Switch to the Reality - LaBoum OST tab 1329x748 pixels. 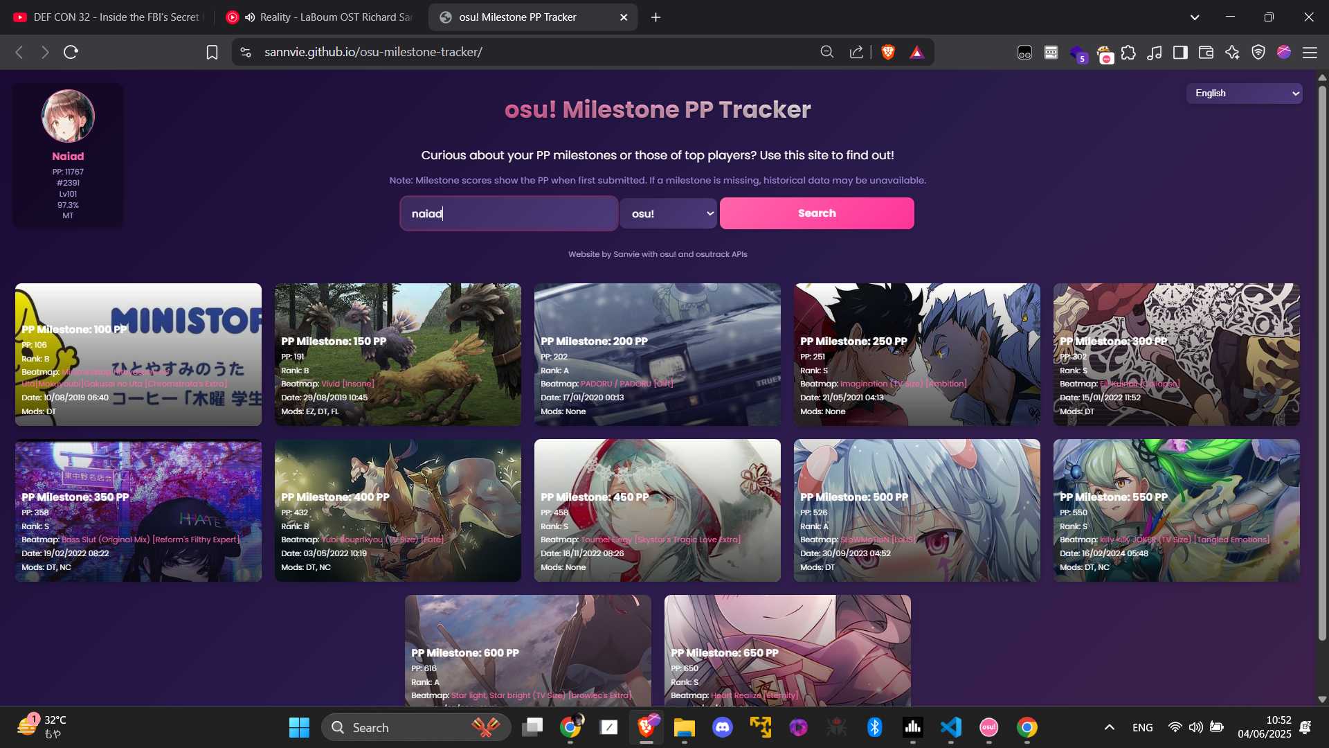[x=320, y=17]
